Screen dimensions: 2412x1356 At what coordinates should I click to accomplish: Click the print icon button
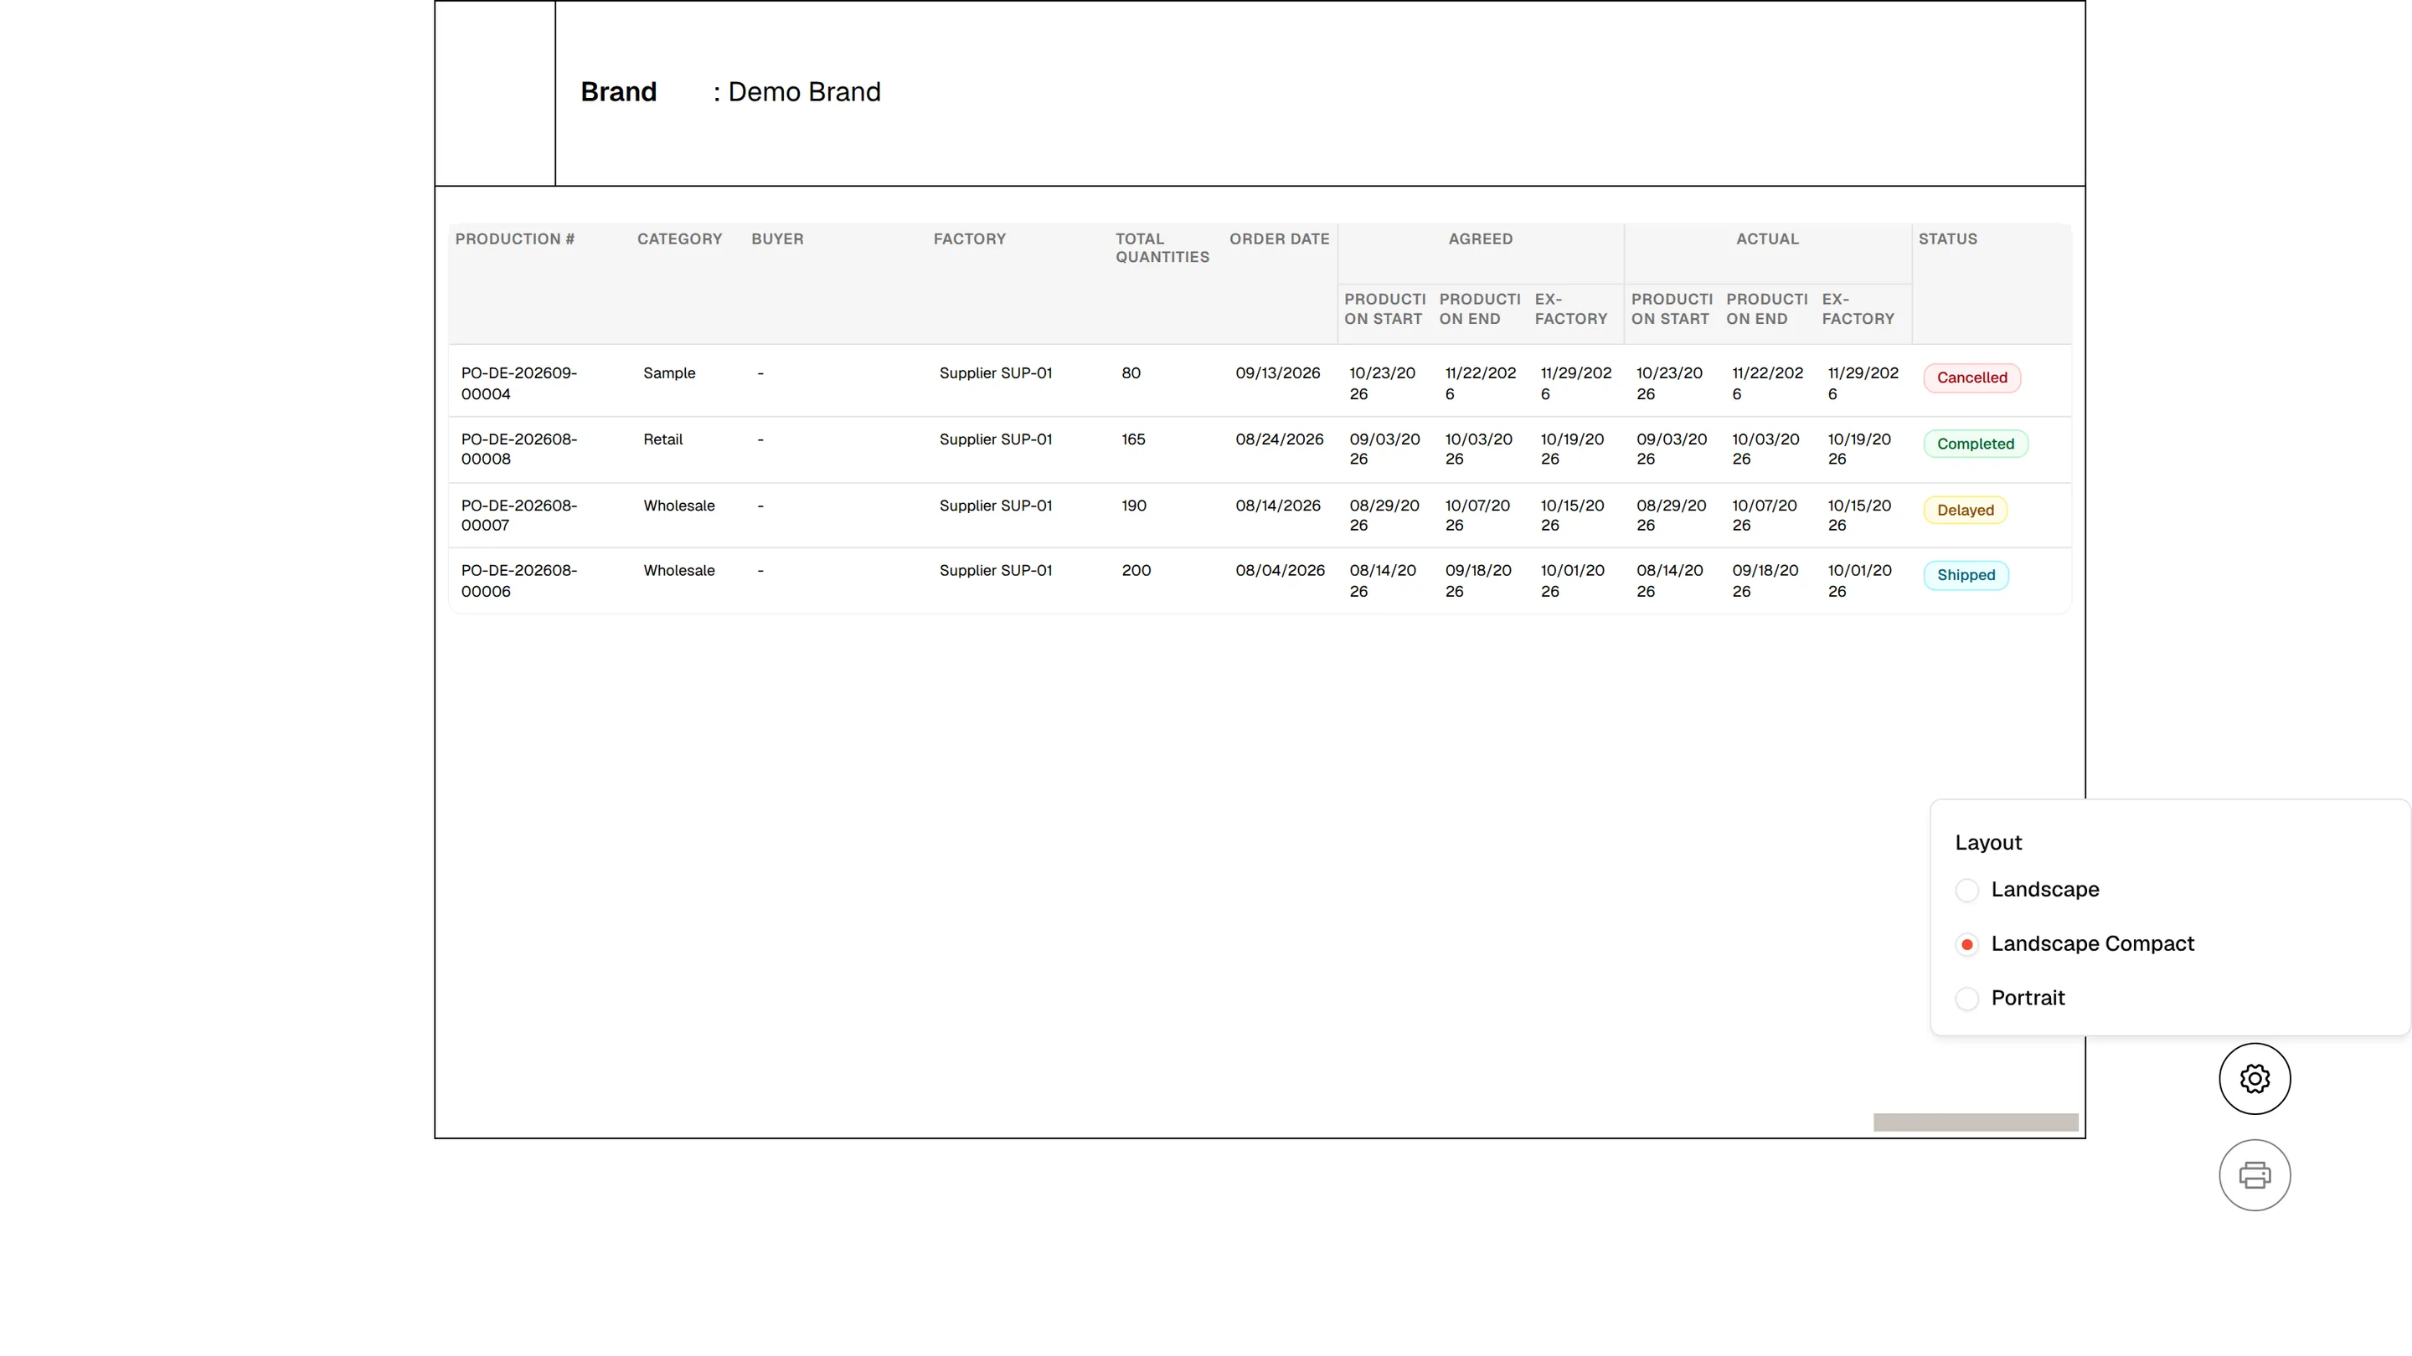coord(2255,1174)
